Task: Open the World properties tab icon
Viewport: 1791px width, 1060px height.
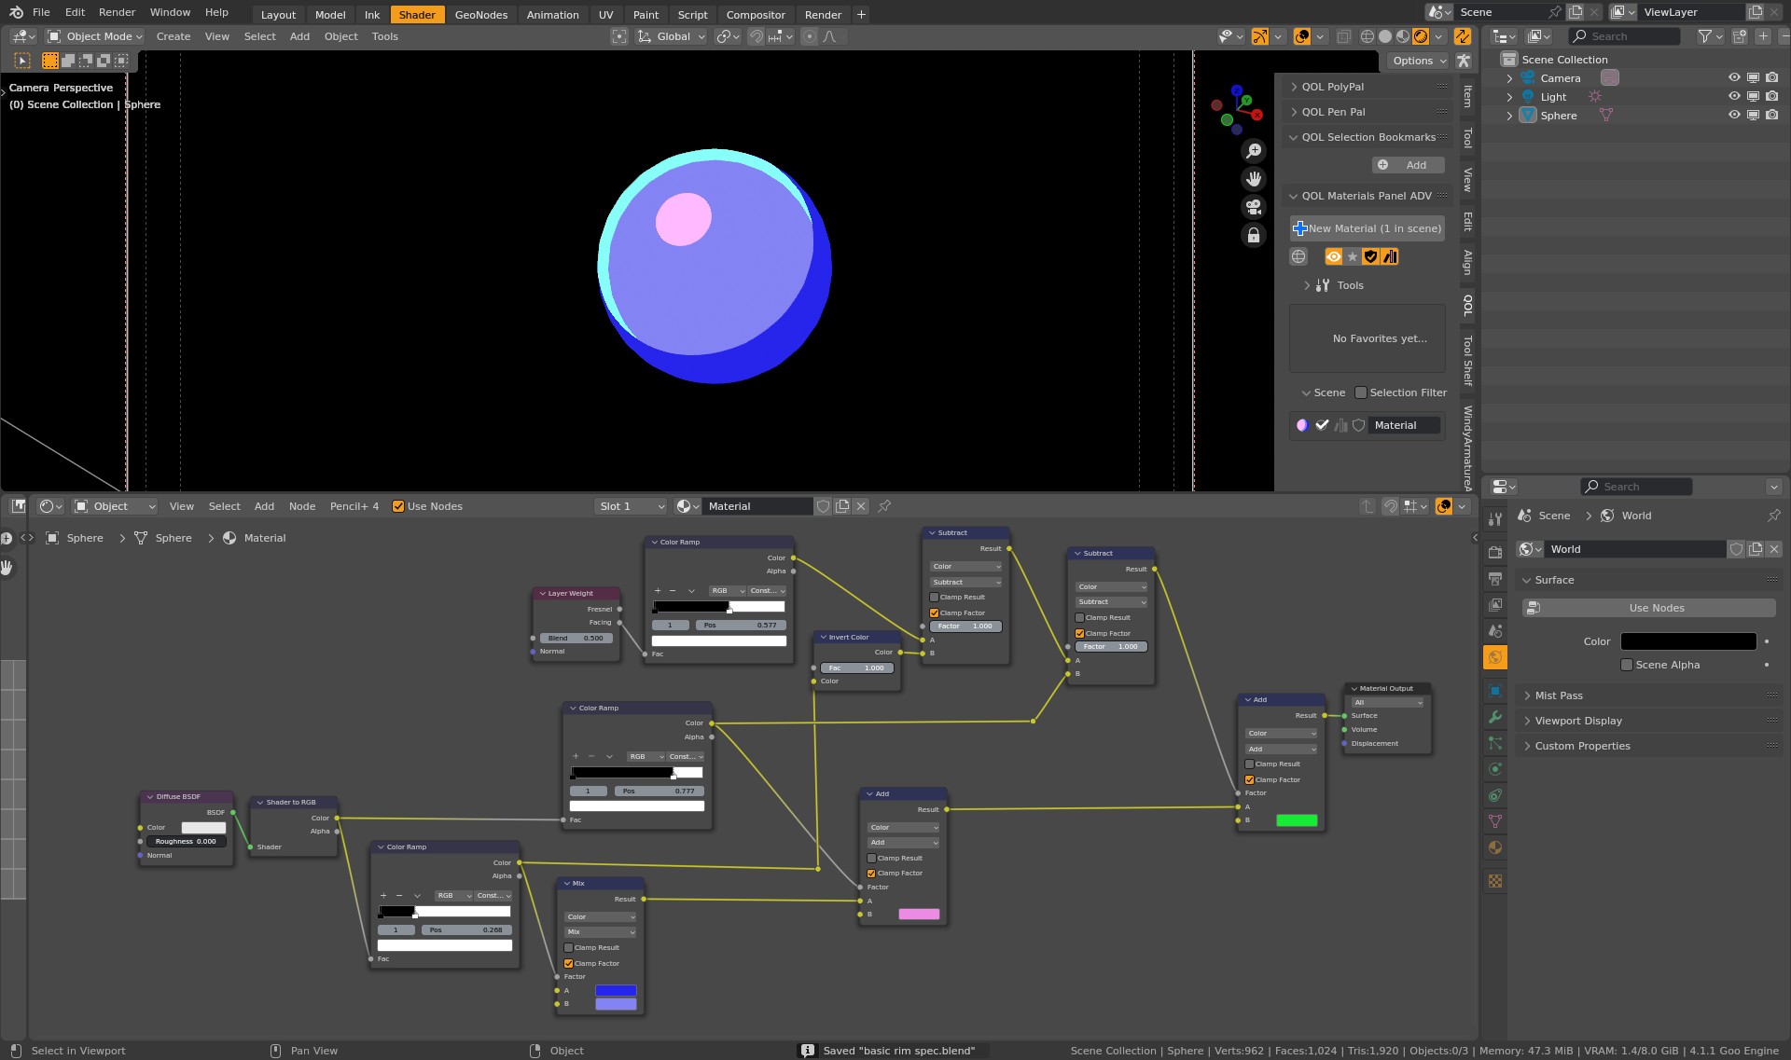Action: (x=1495, y=657)
